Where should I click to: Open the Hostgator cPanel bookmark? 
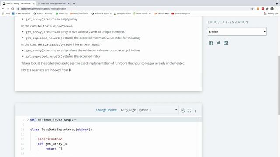point(80,14)
